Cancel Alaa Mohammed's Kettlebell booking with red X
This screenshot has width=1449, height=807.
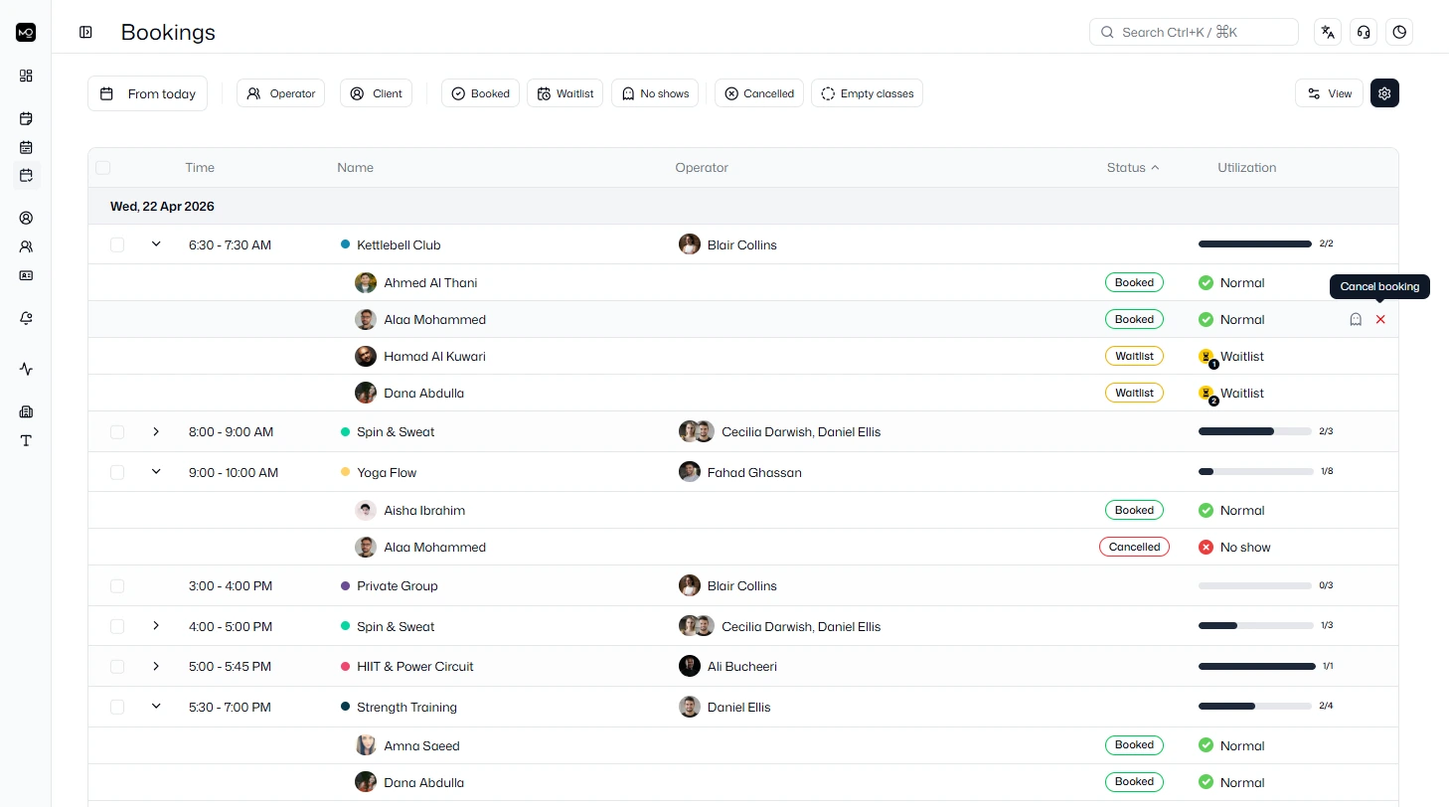[1380, 319]
